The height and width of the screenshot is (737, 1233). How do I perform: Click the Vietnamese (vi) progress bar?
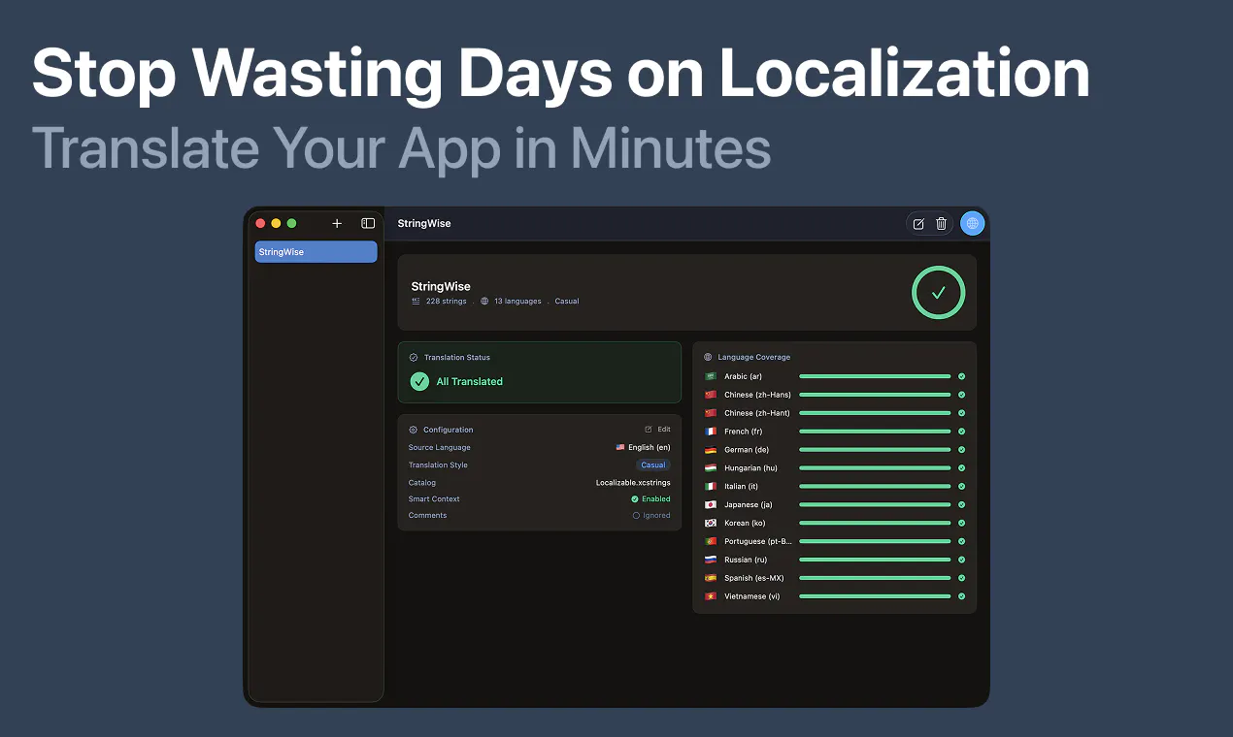[875, 596]
